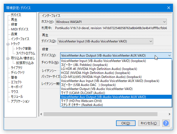The image size is (177, 134).
Task: Open モジュール settings category
Action: [x=17, y=96]
